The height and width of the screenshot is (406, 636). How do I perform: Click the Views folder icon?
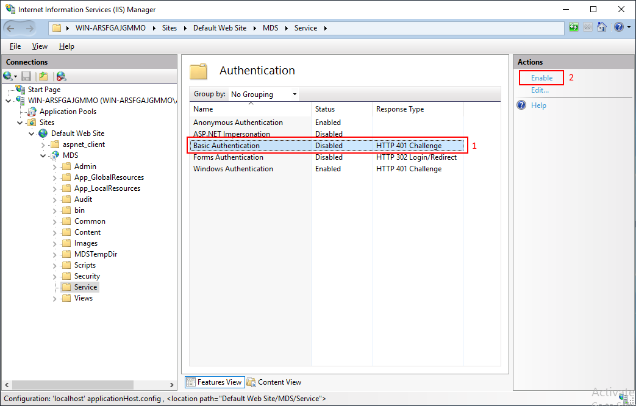[66, 297]
